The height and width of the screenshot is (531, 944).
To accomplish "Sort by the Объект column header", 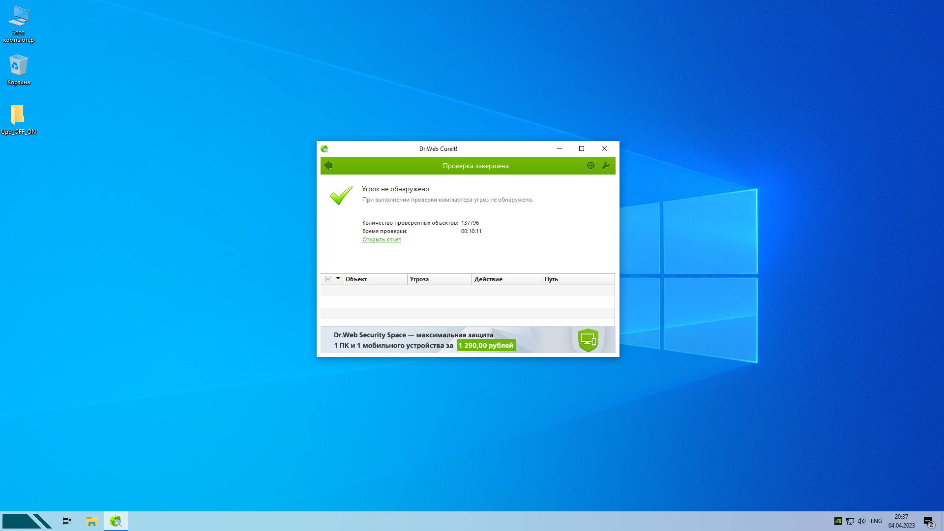I will (x=375, y=279).
